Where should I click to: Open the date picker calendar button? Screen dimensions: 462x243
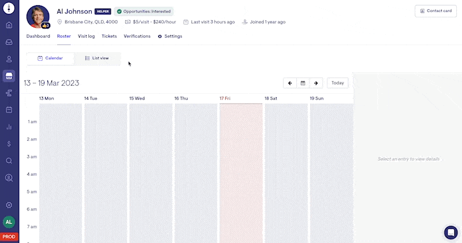point(303,83)
